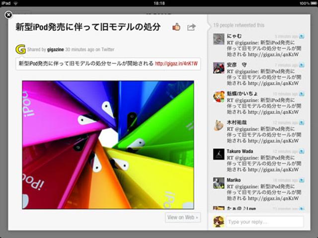The height and width of the screenshot is (238, 318).
Task: Tap the Twitter icon on 木村祐哉's retweet
Action: point(302,122)
